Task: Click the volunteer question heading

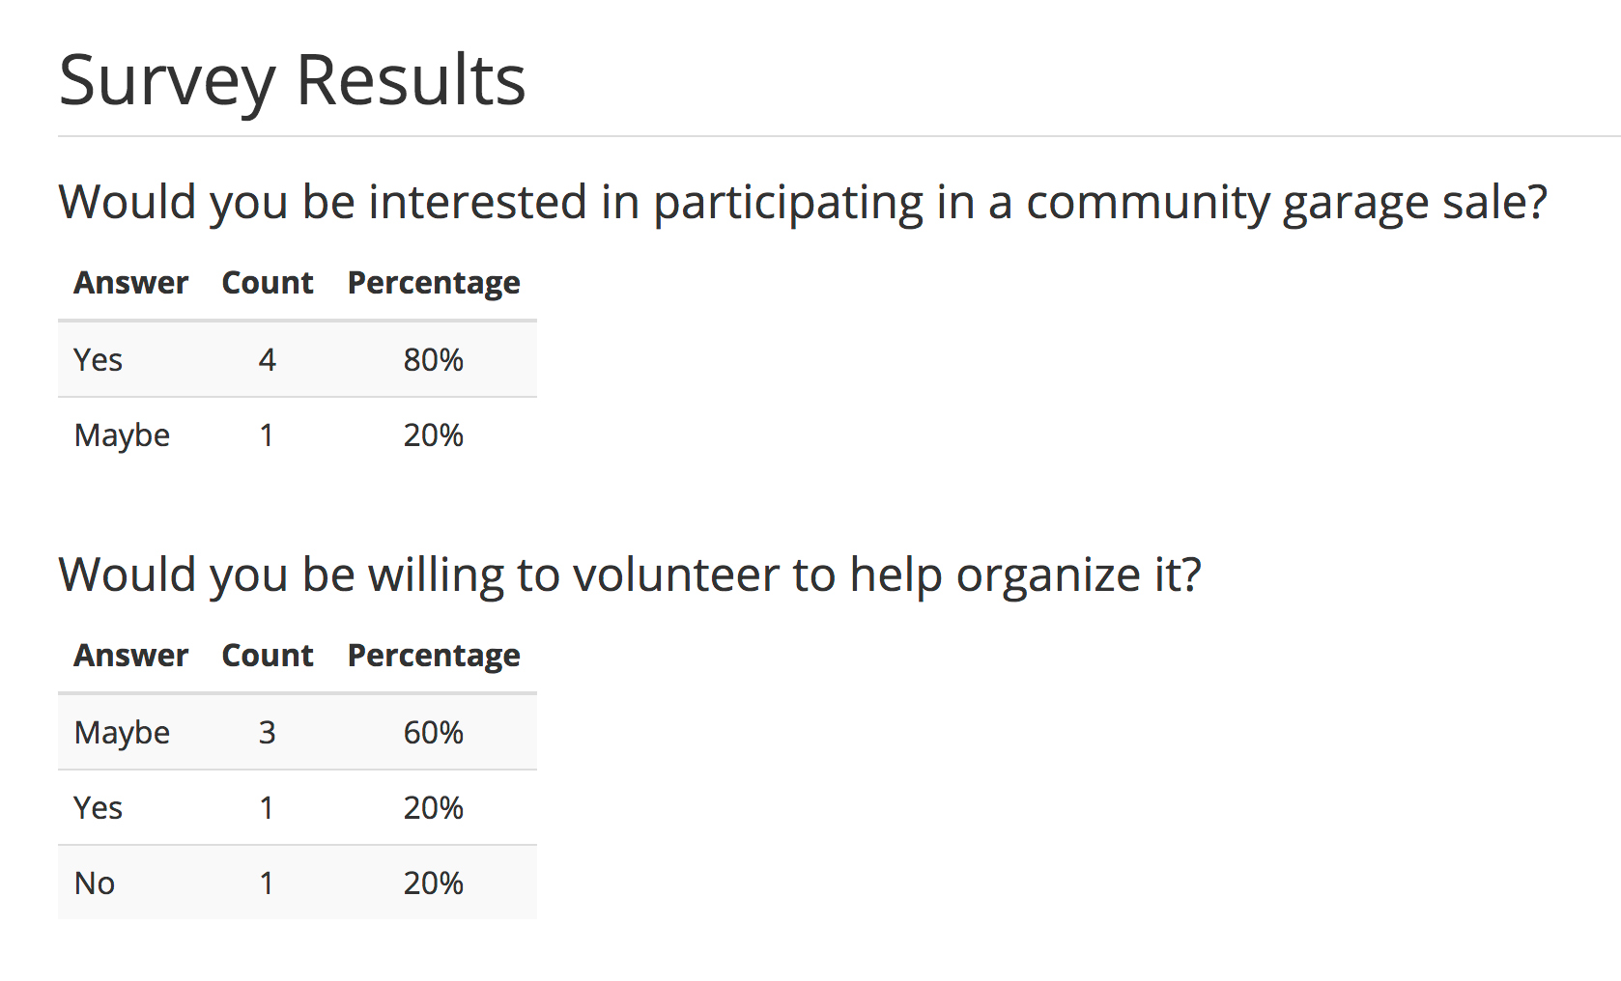Action: (629, 575)
